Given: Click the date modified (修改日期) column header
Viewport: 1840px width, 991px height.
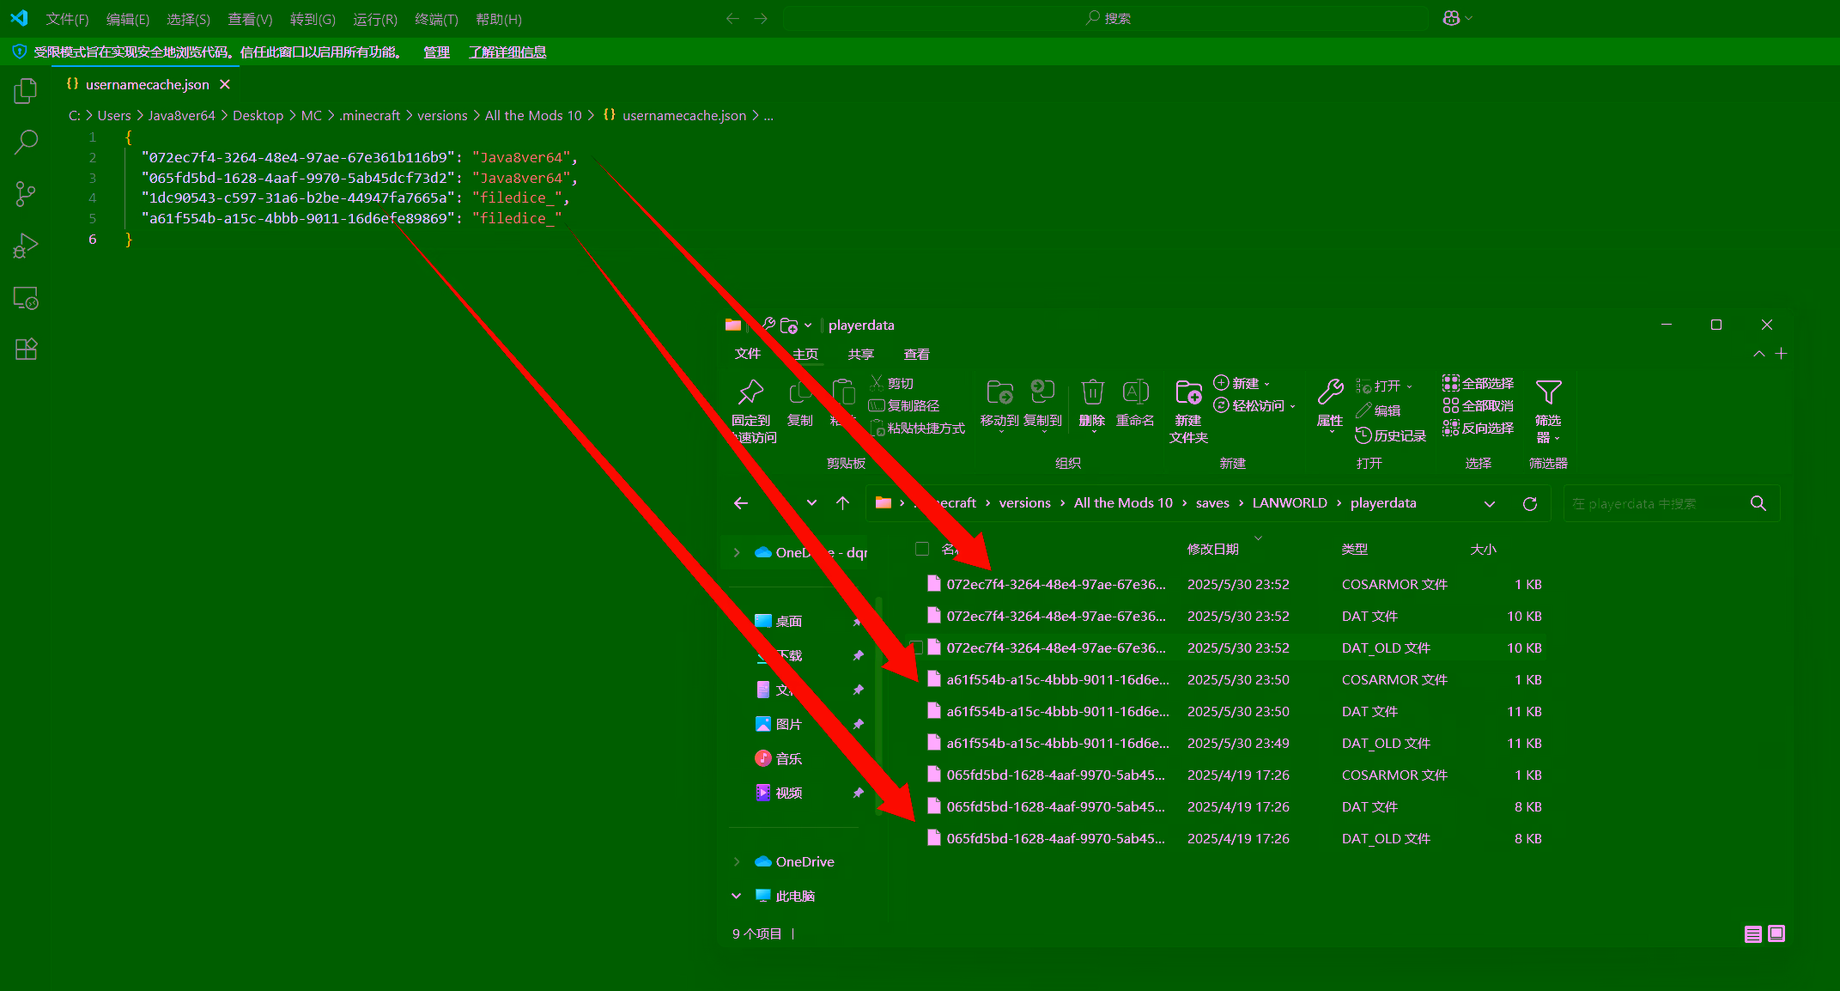Looking at the screenshot, I should point(1212,550).
